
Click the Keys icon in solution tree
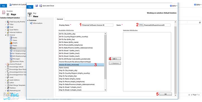pos(11,48)
